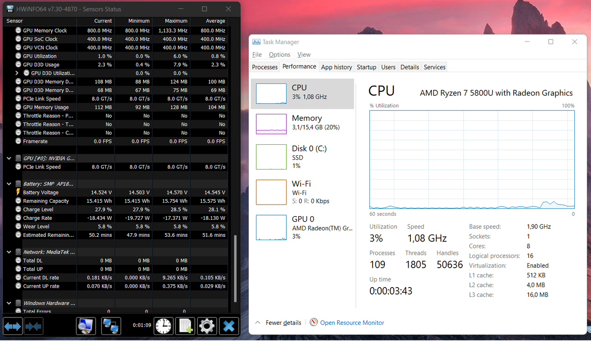Click HWiNFO network computers icon
The image size is (591, 341).
[111, 326]
